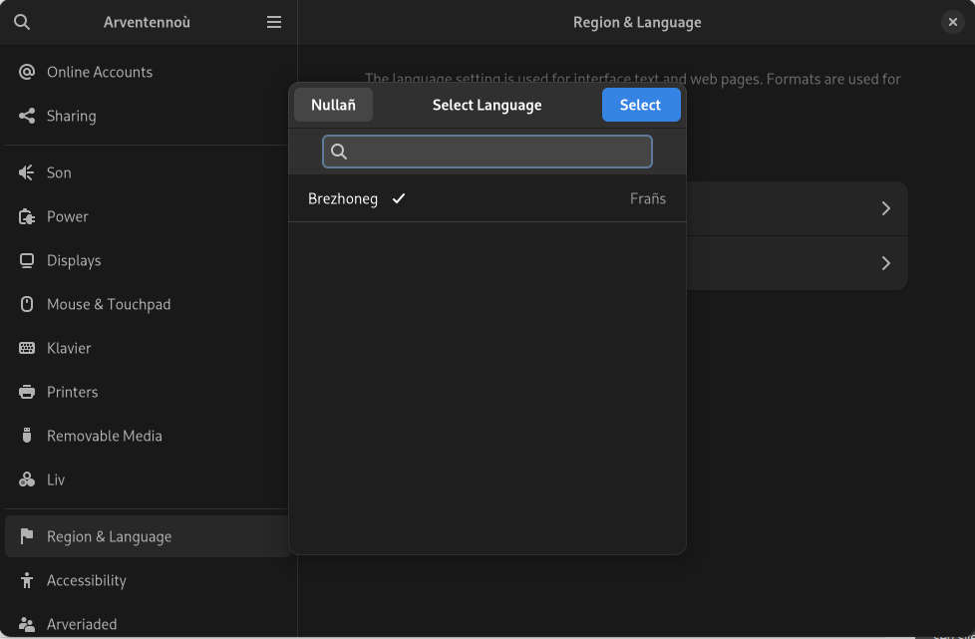Open the Displays panel
975x639 pixels.
[x=147, y=260]
